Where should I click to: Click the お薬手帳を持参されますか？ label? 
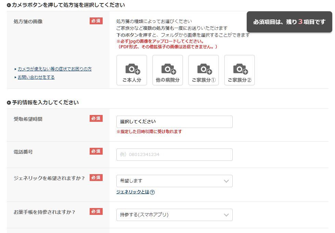point(44,212)
